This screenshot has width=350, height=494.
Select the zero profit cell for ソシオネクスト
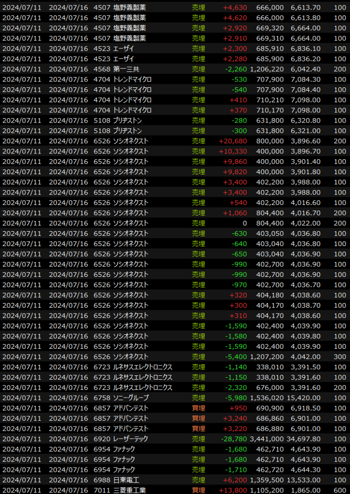(x=245, y=223)
